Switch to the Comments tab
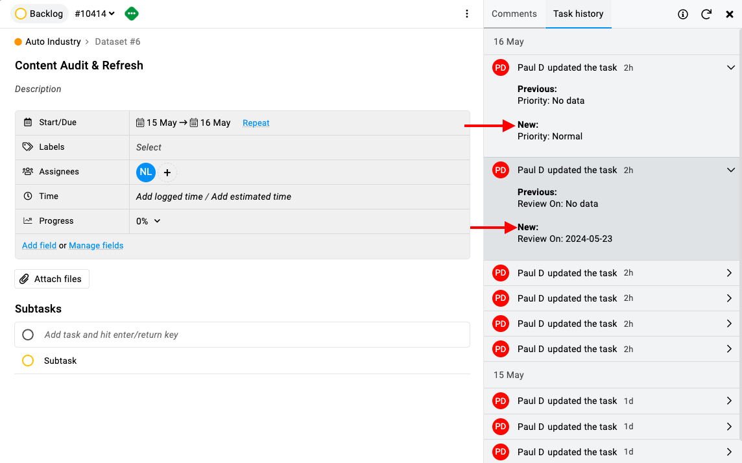The image size is (742, 463). [x=514, y=14]
